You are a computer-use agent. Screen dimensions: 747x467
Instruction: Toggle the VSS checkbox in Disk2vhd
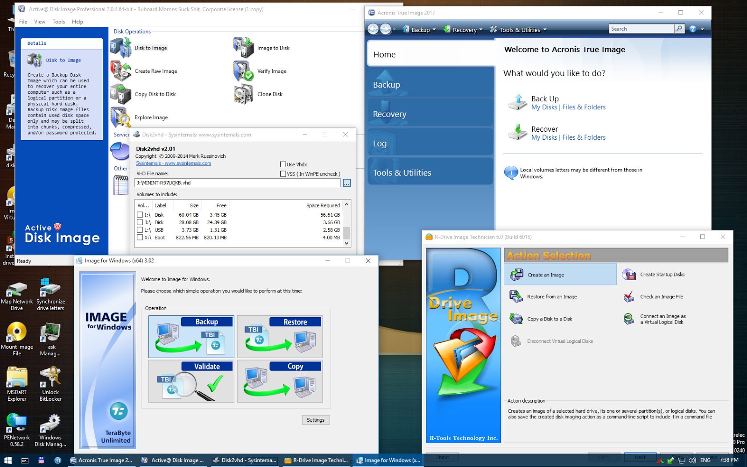click(283, 174)
